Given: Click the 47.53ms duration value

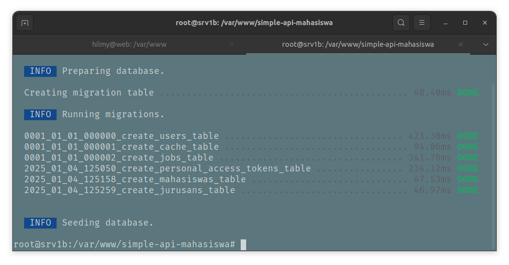Looking at the screenshot, I should coord(432,179).
